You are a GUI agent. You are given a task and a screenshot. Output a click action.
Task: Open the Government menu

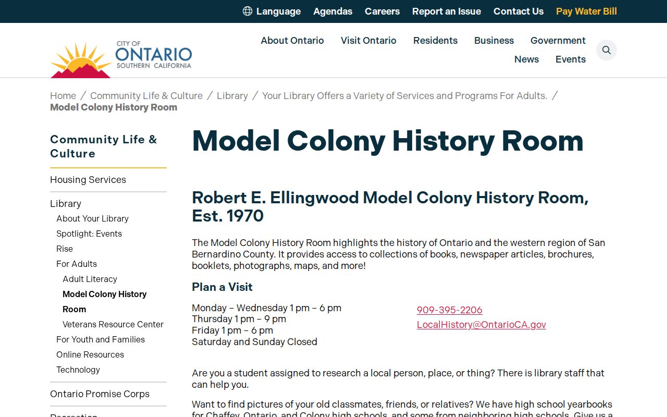click(x=558, y=40)
